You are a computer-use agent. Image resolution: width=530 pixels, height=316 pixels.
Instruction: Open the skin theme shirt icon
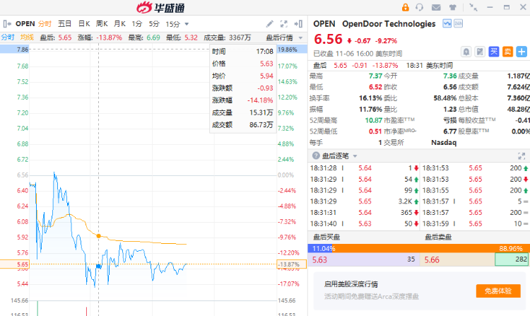pyautogui.click(x=452, y=7)
